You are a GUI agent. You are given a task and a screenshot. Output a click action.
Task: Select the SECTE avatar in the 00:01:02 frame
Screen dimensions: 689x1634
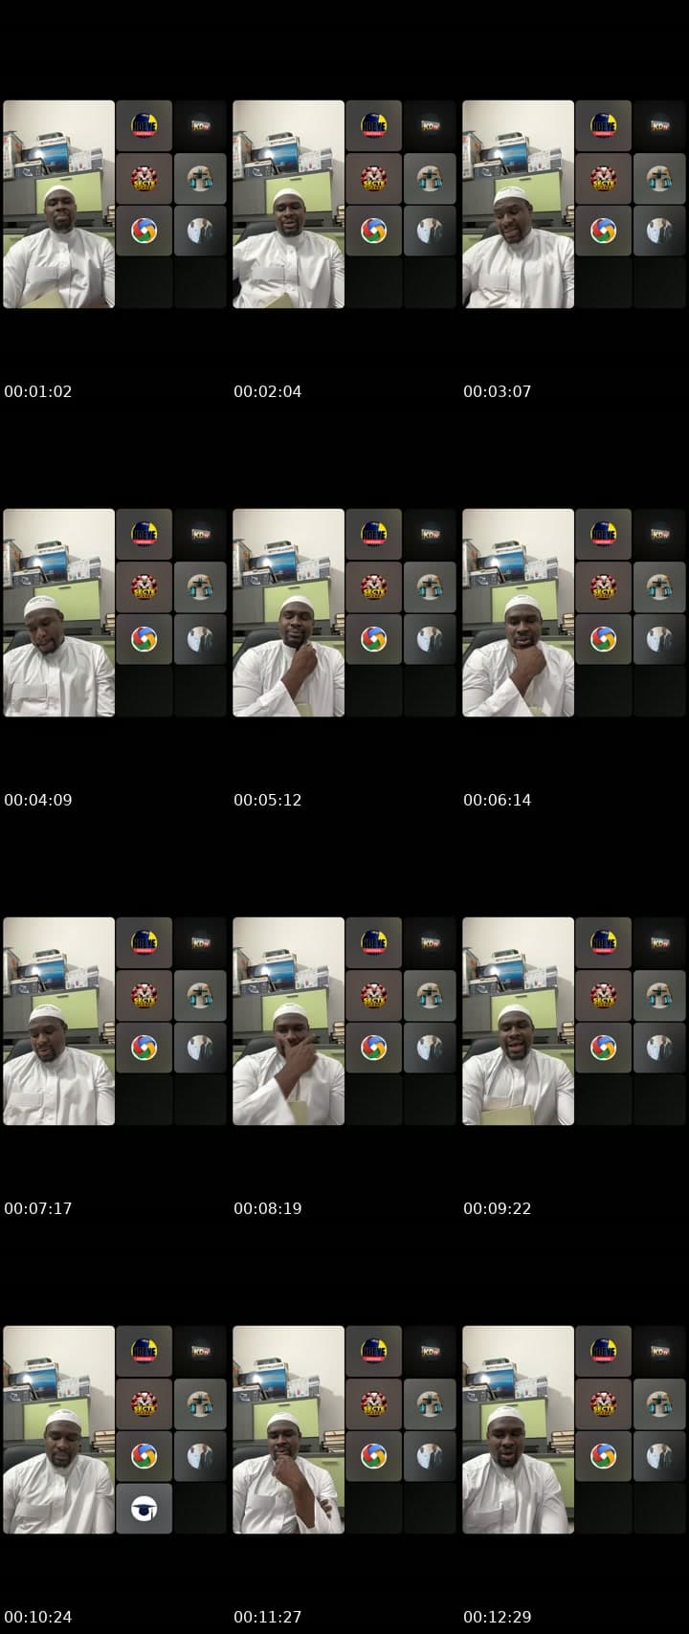point(144,179)
